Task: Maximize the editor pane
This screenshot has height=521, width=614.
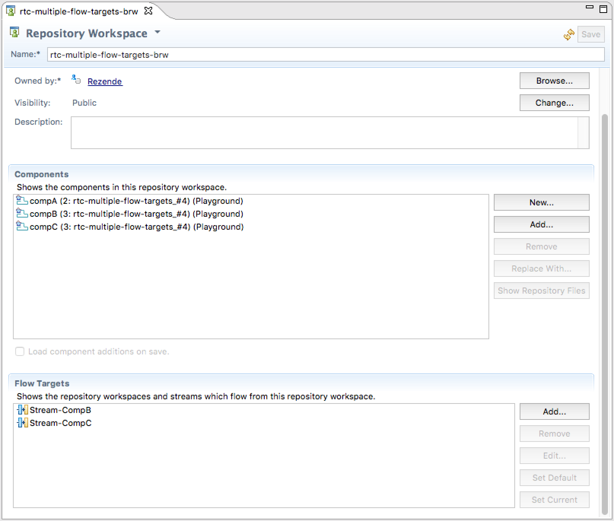Action: 603,9
